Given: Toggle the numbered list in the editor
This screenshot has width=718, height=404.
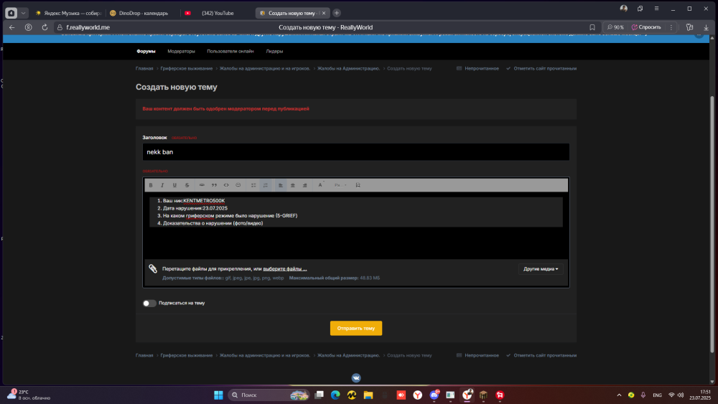Looking at the screenshot, I should (x=266, y=185).
